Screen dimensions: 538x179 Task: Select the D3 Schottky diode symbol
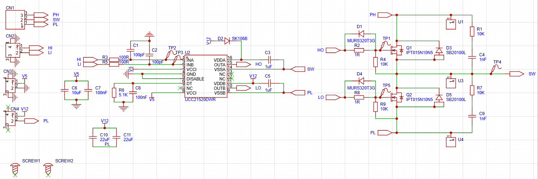pyautogui.click(x=439, y=51)
